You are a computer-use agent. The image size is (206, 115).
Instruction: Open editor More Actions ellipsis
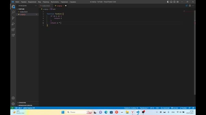pos(193,6)
